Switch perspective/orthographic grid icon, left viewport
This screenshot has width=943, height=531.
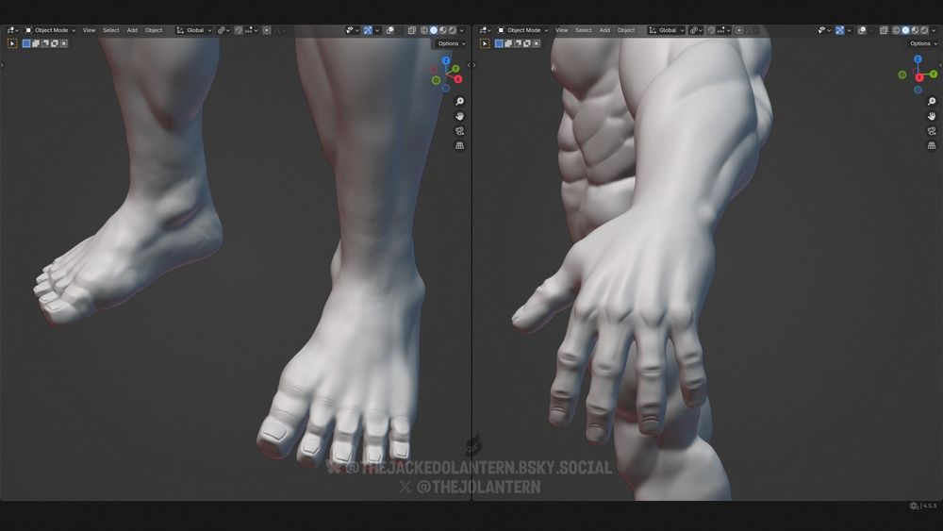459,145
